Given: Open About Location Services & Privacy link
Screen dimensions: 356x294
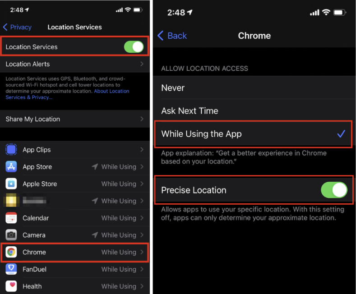Looking at the screenshot, I should [x=67, y=94].
